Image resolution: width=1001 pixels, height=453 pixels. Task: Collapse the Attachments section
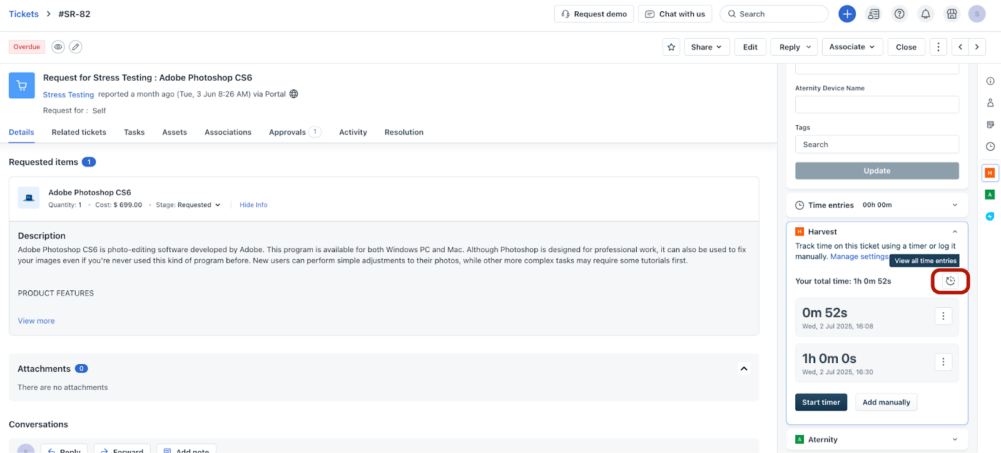pos(744,369)
